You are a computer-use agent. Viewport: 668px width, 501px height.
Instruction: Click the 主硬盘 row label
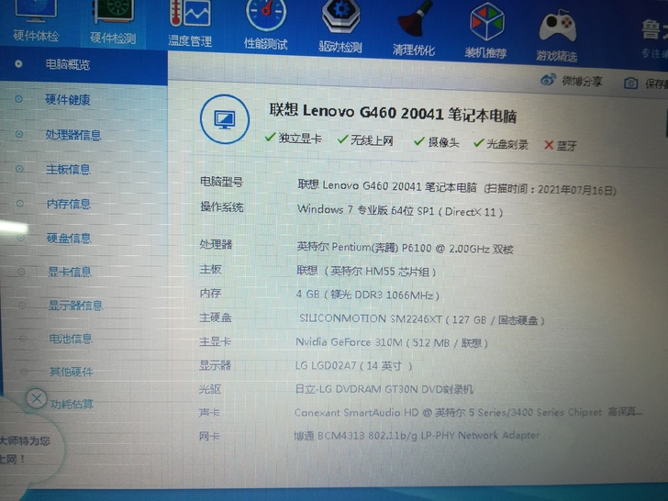pos(216,317)
